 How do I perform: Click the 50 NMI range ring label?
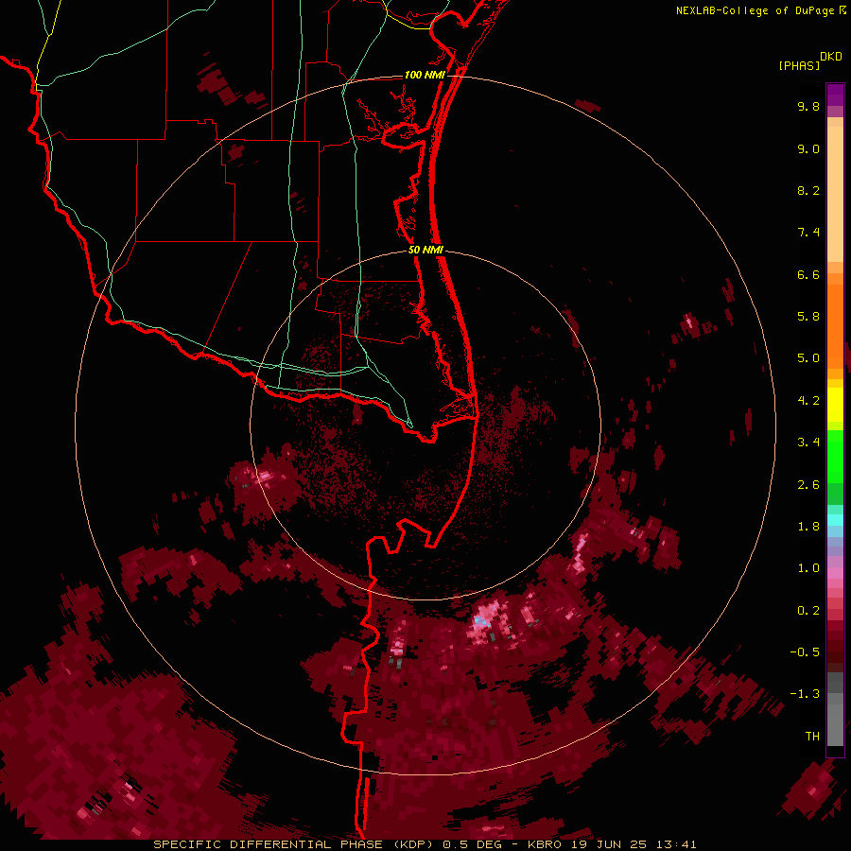425,250
